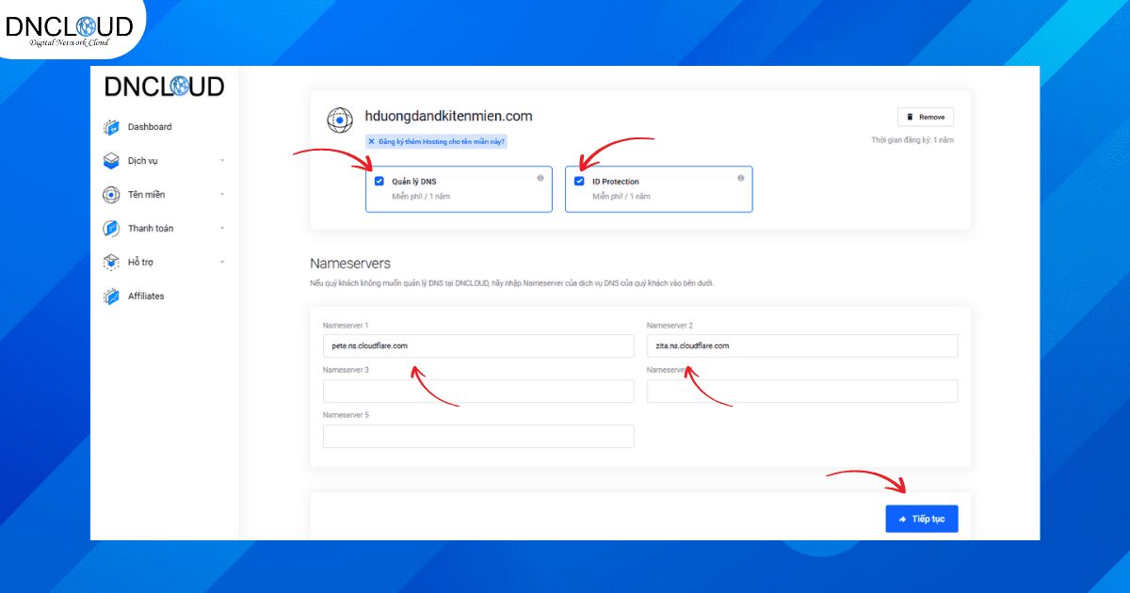Open the Affiliates menu item
Image resolution: width=1130 pixels, height=593 pixels.
146,296
